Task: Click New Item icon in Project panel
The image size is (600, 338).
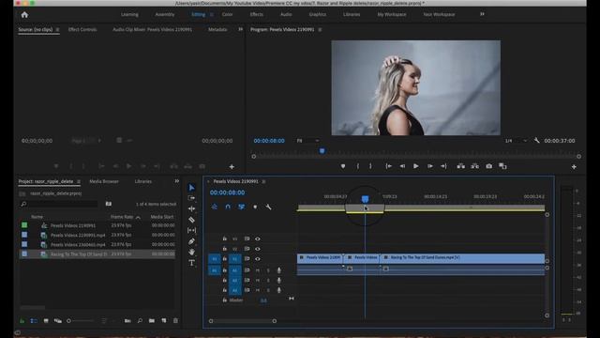Action: (164, 320)
